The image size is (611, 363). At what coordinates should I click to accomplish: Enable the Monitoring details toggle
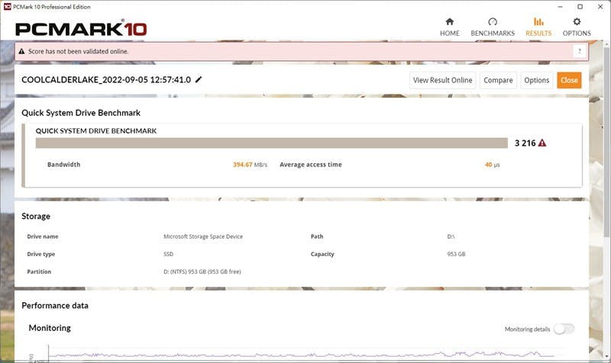(x=564, y=329)
